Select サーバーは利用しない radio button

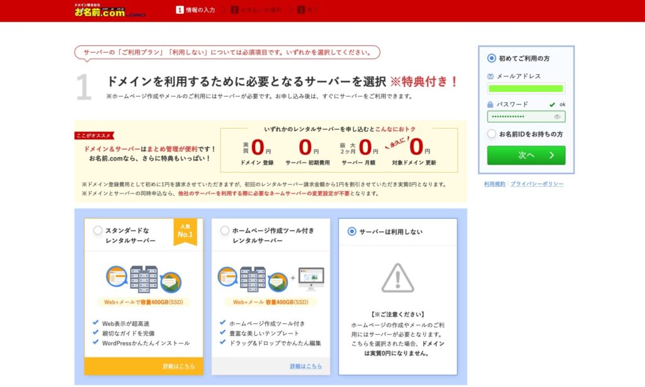pyautogui.click(x=351, y=231)
